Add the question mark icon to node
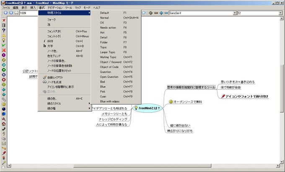 [4, 30]
